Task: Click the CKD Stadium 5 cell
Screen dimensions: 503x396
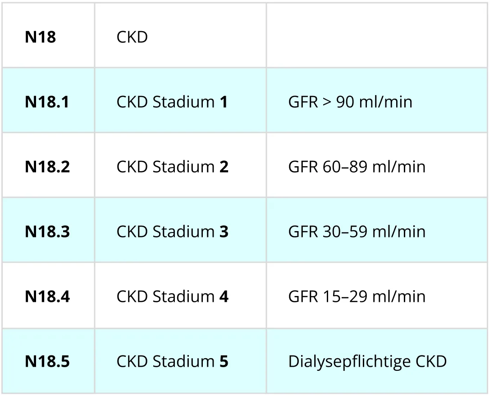Action: coord(173,362)
